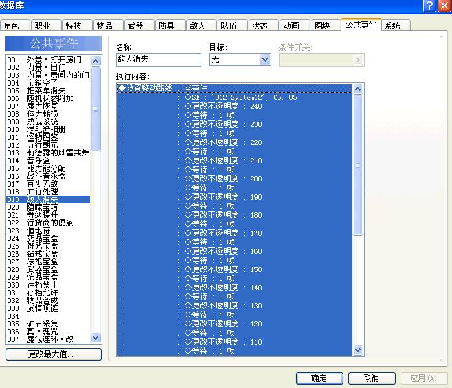The width and height of the screenshot is (452, 388).
Task: Select event 018: 并行处理
Action: [48, 192]
